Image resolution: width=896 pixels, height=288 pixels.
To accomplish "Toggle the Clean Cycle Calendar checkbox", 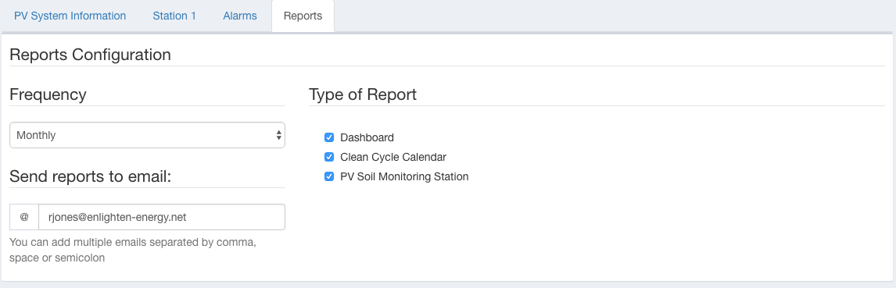I will [329, 157].
